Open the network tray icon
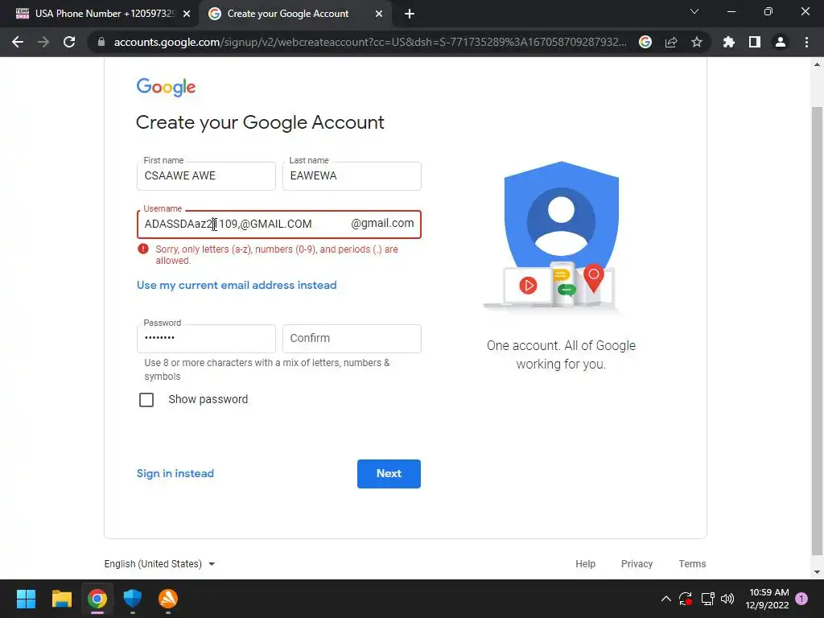The width and height of the screenshot is (824, 618). [707, 599]
